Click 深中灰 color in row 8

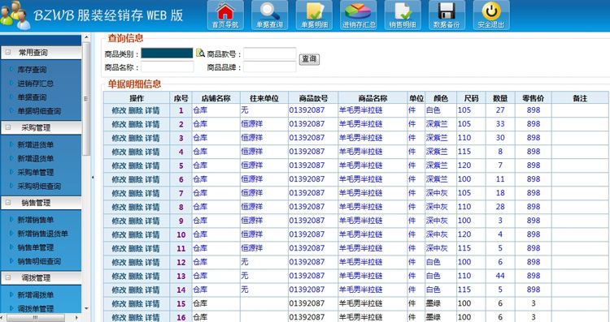tap(437, 207)
